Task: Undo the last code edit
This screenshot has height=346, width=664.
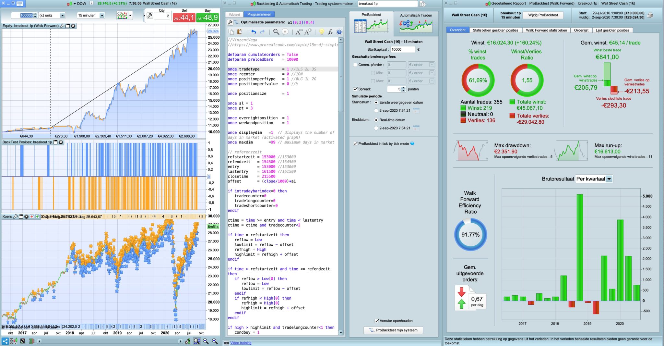Action: [x=254, y=32]
